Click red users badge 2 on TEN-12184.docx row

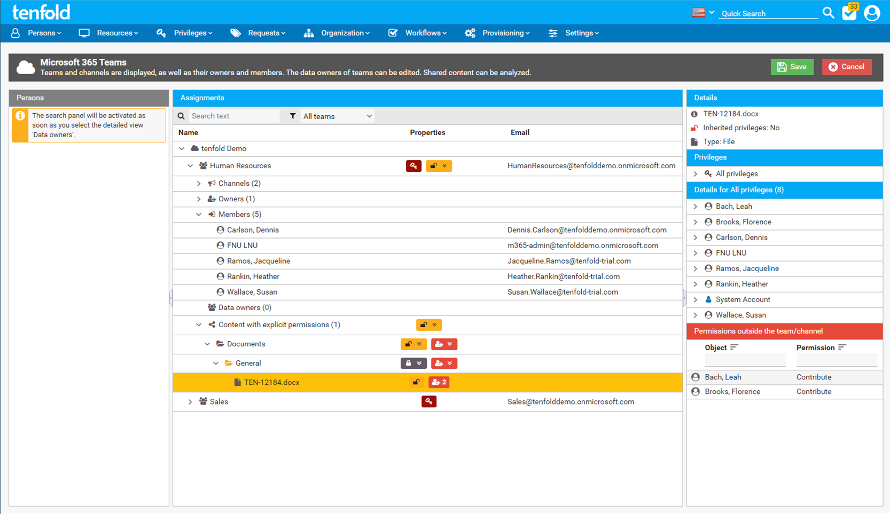coord(439,382)
